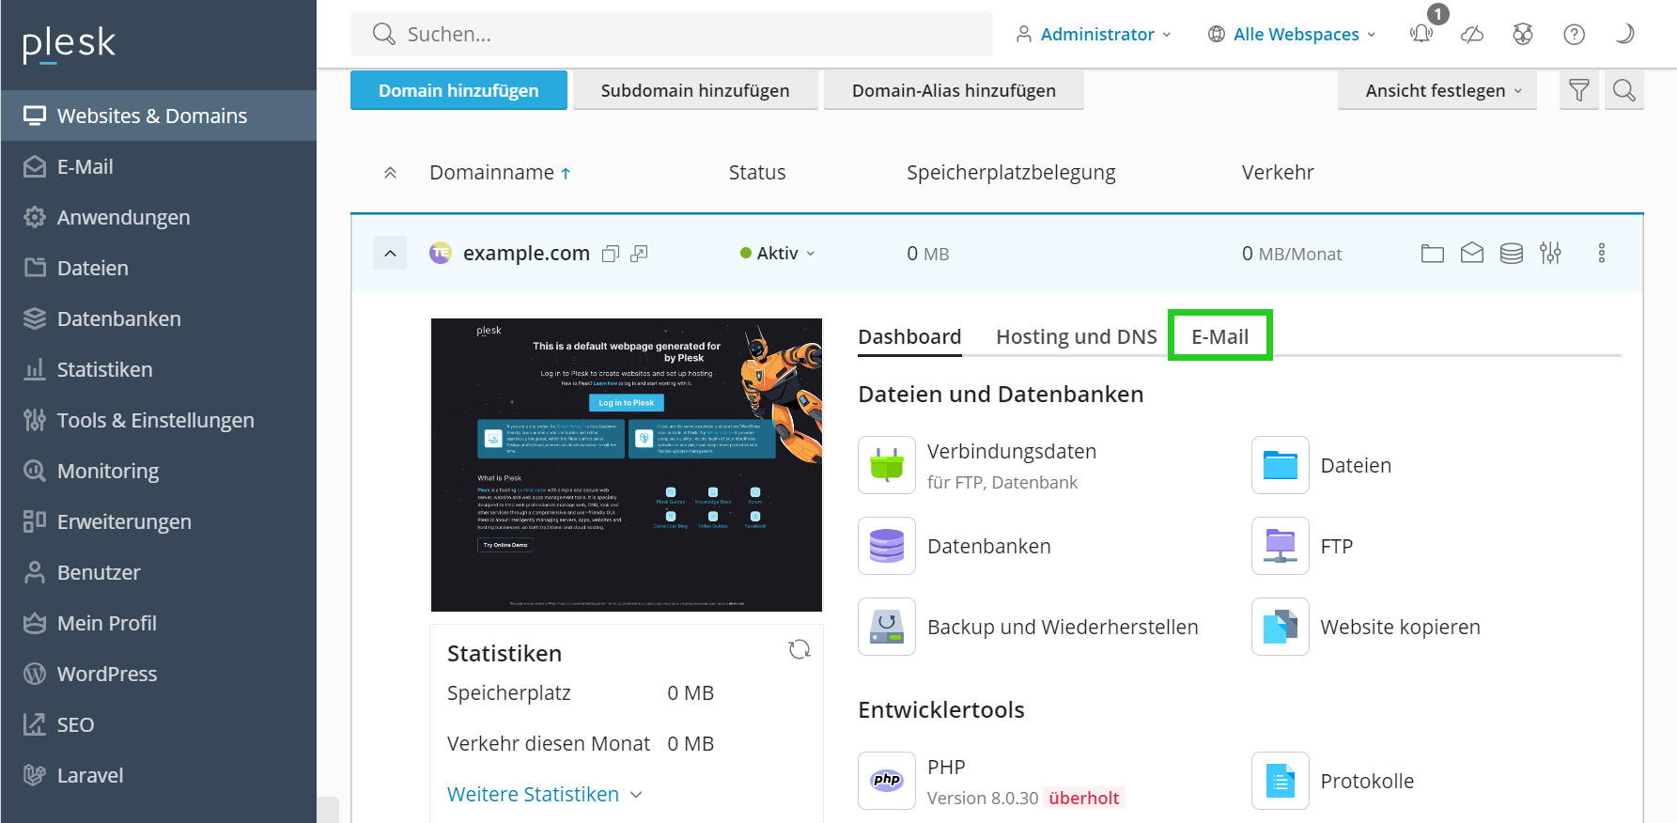The height and width of the screenshot is (823, 1677).
Task: Open Verbindungsdaten für FTP, Datenbank
Action: (977, 465)
